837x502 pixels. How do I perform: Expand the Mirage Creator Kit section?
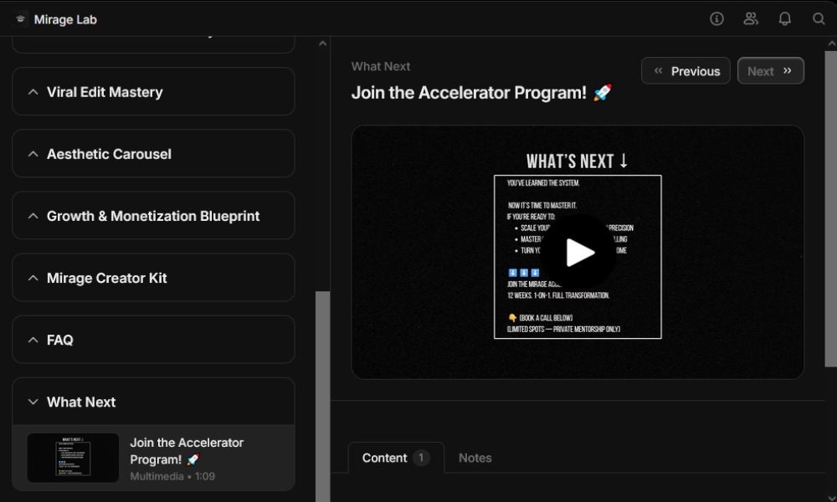coord(153,278)
